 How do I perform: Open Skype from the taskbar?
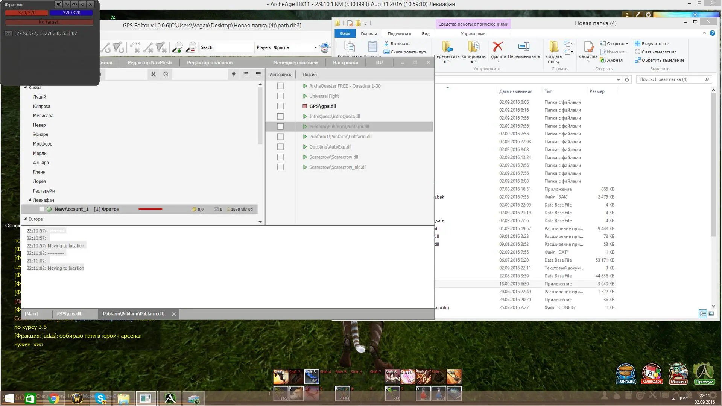click(100, 398)
